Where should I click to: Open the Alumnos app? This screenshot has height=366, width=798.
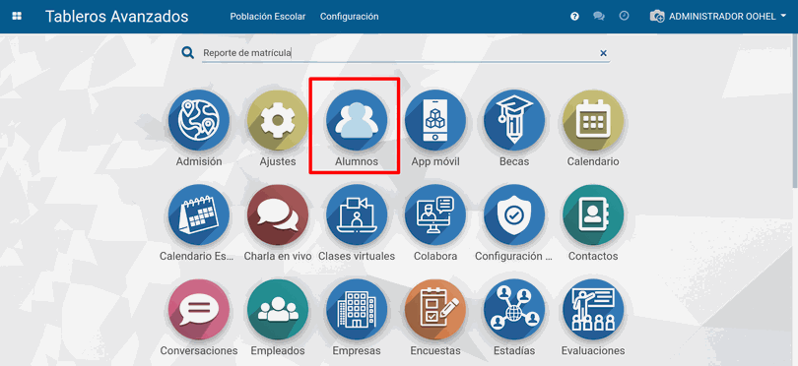click(x=357, y=120)
